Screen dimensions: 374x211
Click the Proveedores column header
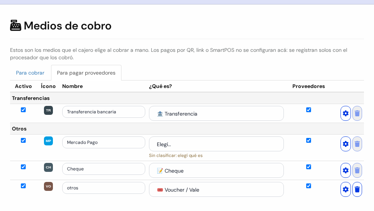pyautogui.click(x=309, y=86)
